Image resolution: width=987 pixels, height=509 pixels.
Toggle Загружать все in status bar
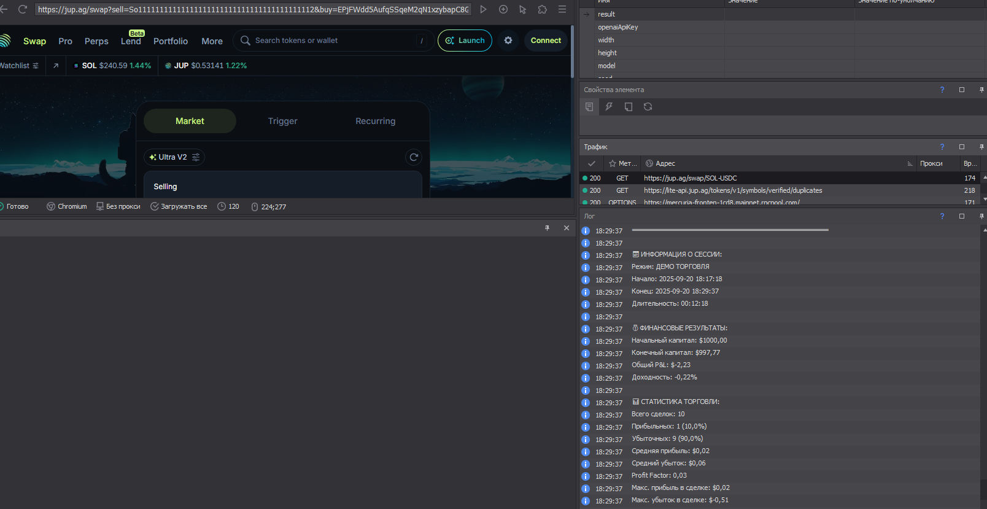179,206
